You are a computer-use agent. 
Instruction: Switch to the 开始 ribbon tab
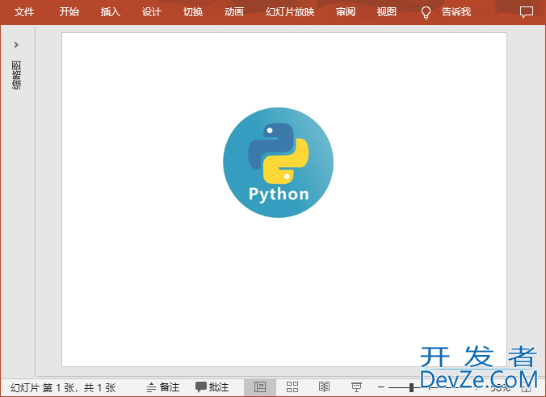69,12
